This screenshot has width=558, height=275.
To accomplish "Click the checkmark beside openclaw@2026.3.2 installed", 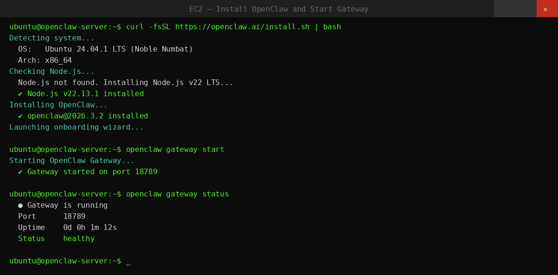I will (x=20, y=116).
